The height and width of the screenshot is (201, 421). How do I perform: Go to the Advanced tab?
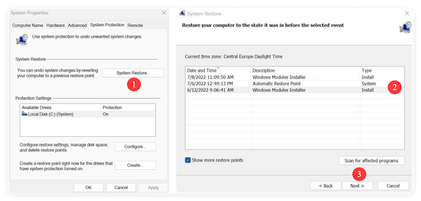tap(77, 25)
